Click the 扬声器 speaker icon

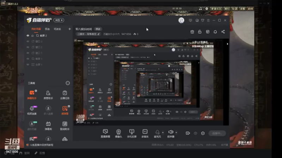click(x=171, y=132)
